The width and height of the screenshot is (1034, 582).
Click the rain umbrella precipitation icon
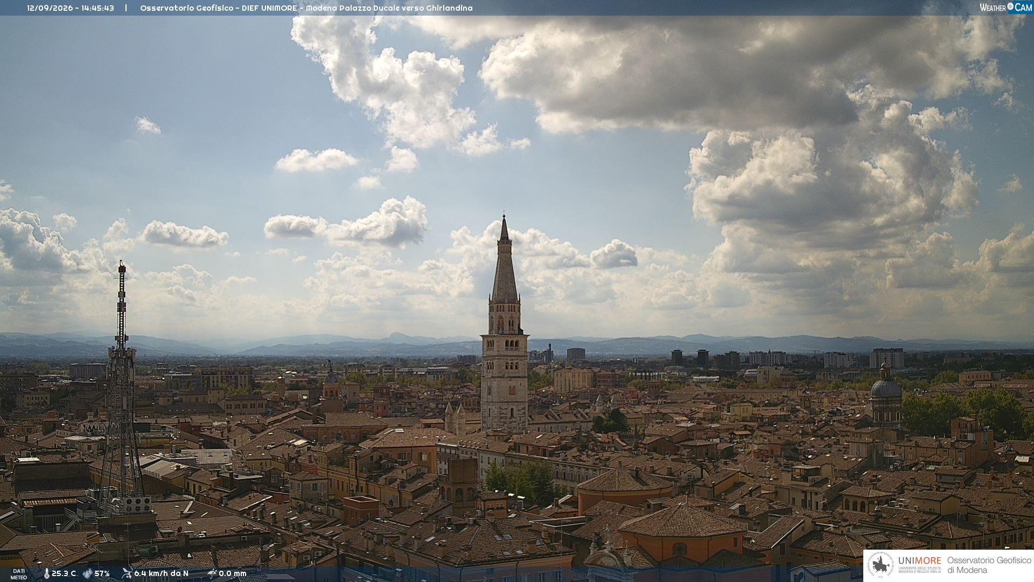pos(212,573)
